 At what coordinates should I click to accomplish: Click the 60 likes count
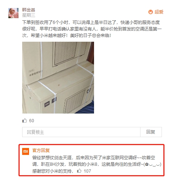(32, 121)
